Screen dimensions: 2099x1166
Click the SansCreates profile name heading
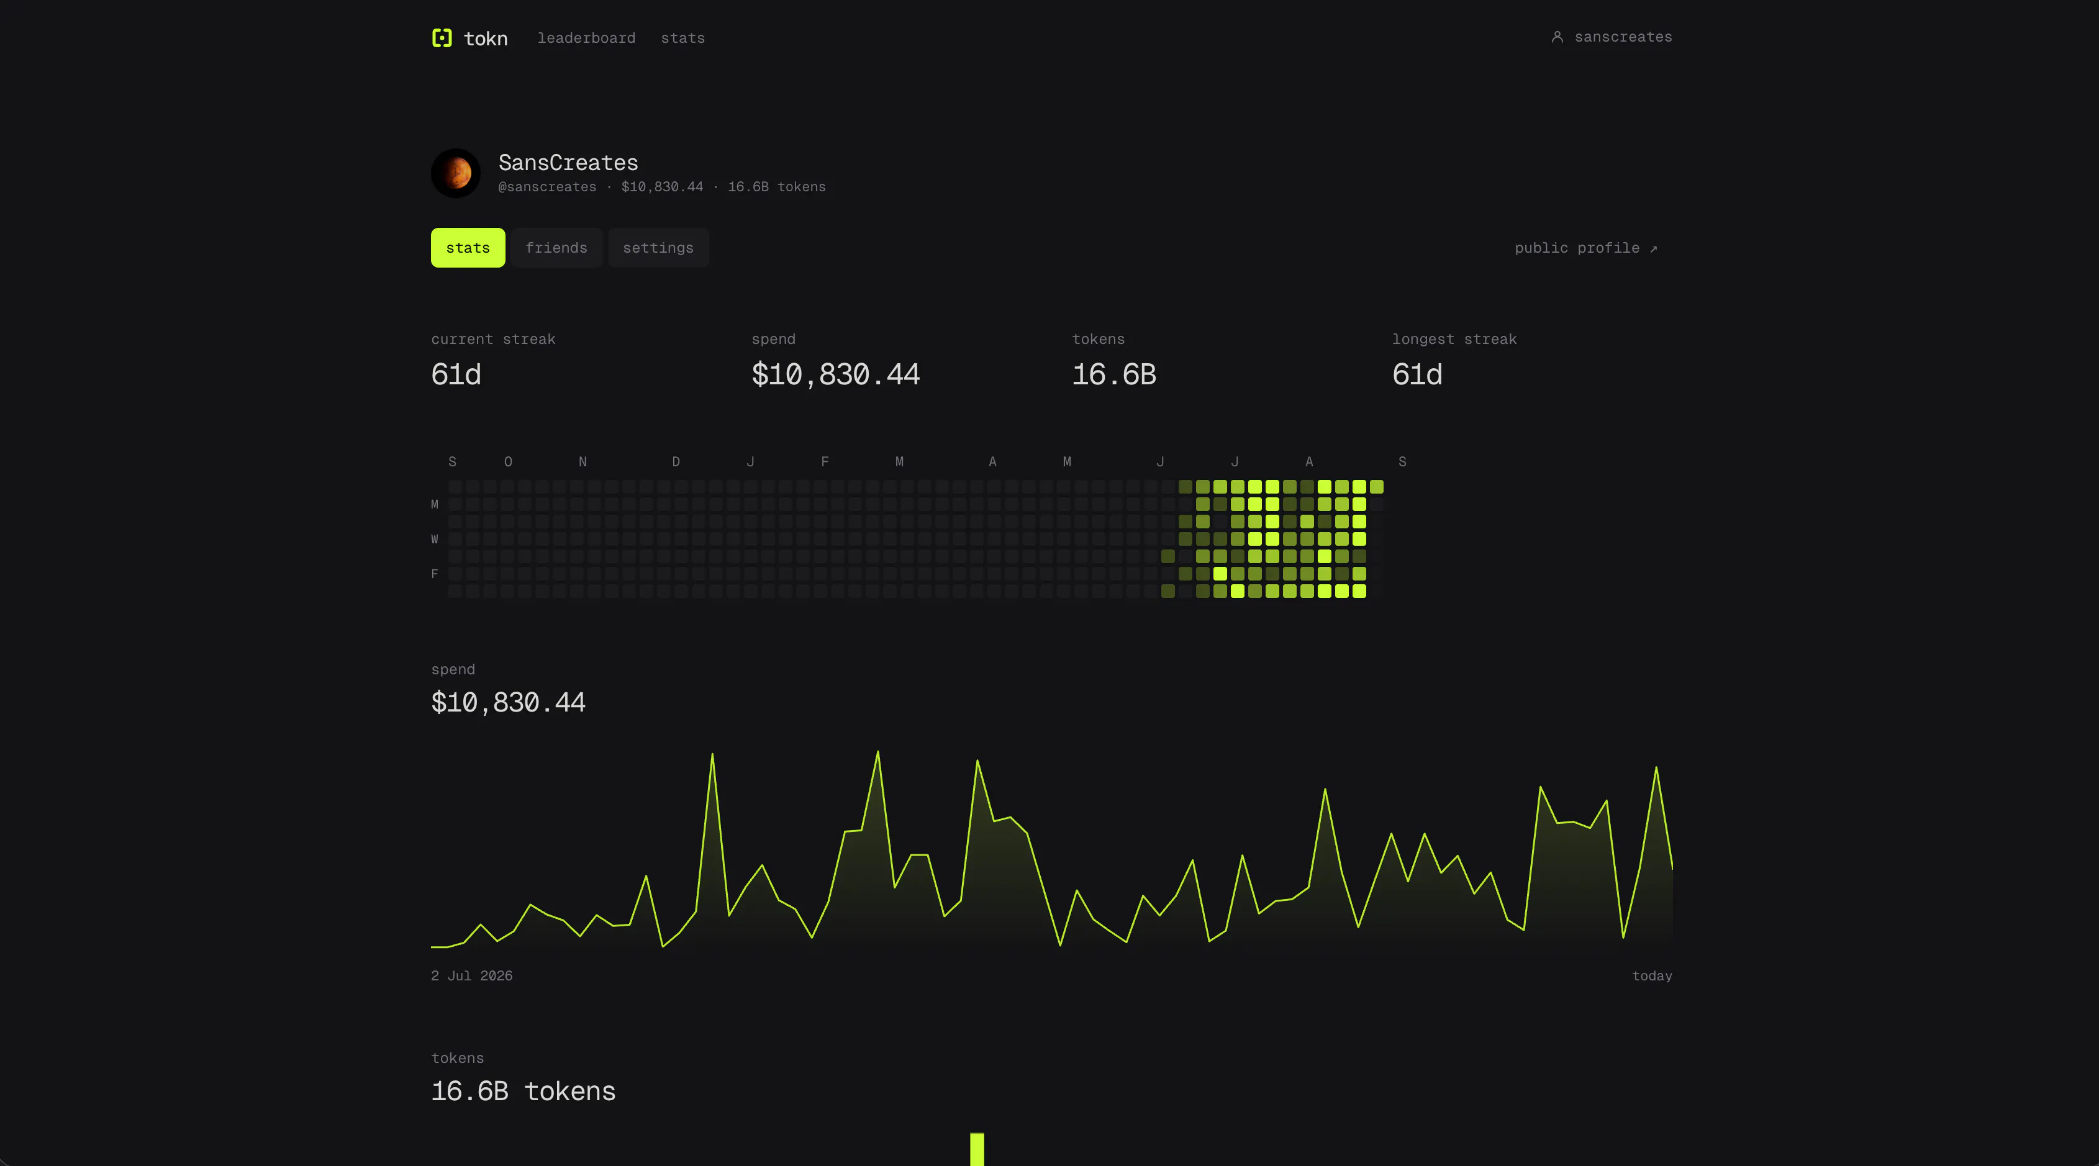pos(568,162)
